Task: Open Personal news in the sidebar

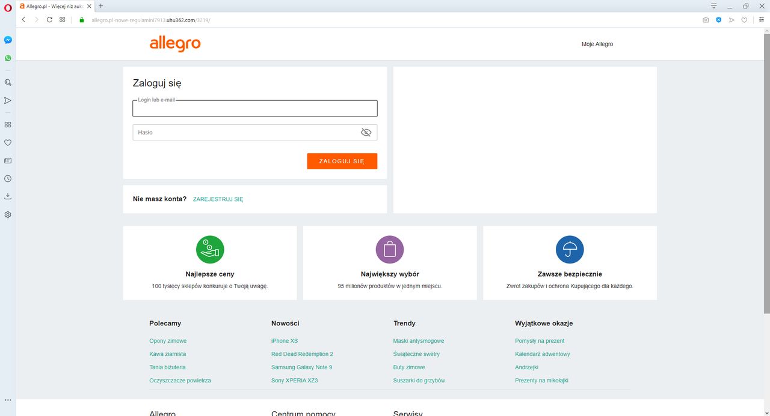Action: (x=8, y=161)
